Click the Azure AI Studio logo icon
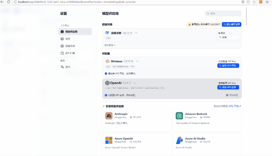The image size is (272, 156). click(179, 140)
